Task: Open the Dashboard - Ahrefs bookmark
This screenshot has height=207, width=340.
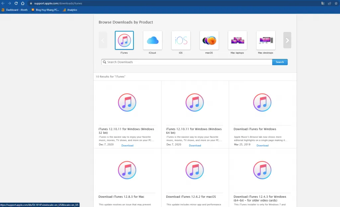Action: (15, 10)
